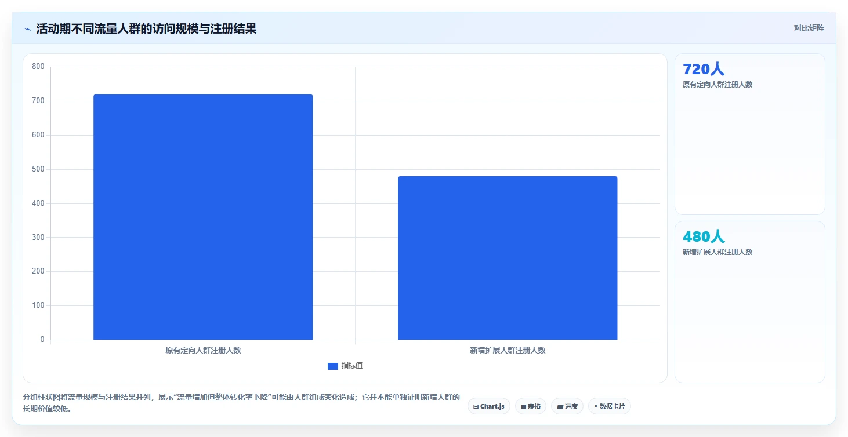
Task: Click 原有定向人群注册人数 caption under 720人
Action: (x=717, y=85)
